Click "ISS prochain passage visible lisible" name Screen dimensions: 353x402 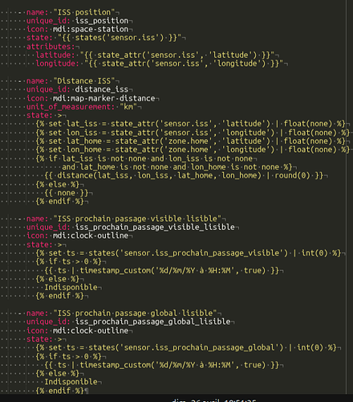tap(137, 219)
